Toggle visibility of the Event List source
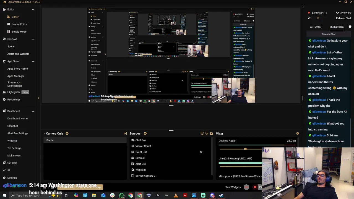The width and height of the screenshot is (354, 199). (x=201, y=152)
